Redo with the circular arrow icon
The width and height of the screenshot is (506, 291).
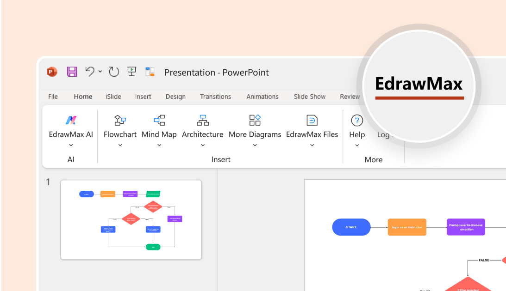[x=114, y=72]
